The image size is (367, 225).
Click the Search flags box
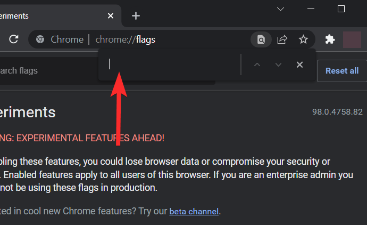(x=48, y=70)
